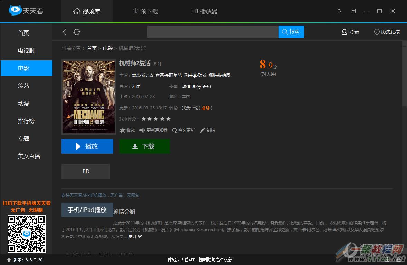Click the 体验天天看APP status bar message
Screen dimensions: 407x265
point(201,259)
